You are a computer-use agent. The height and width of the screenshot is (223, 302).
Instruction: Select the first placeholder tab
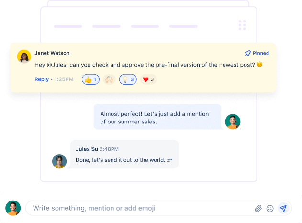(68, 26)
